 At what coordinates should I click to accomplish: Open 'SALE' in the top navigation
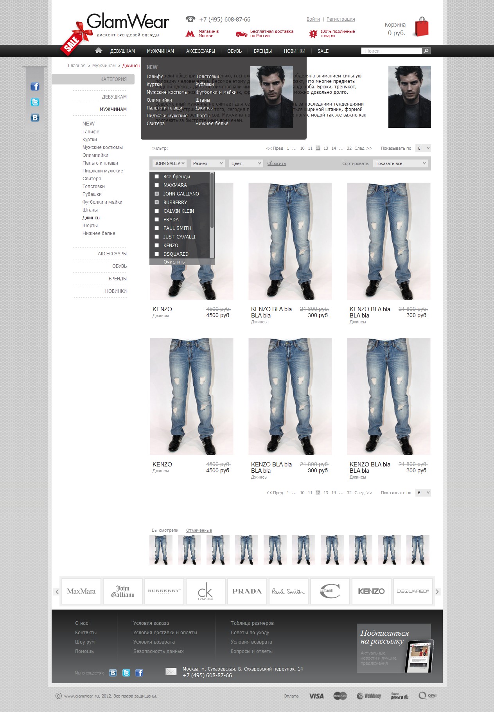point(323,51)
